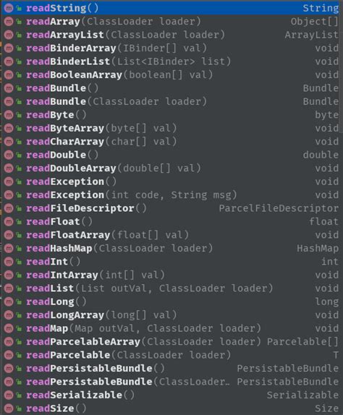The width and height of the screenshot is (343, 415).
Task: Select the readString() completion entry
Action: 171,8
